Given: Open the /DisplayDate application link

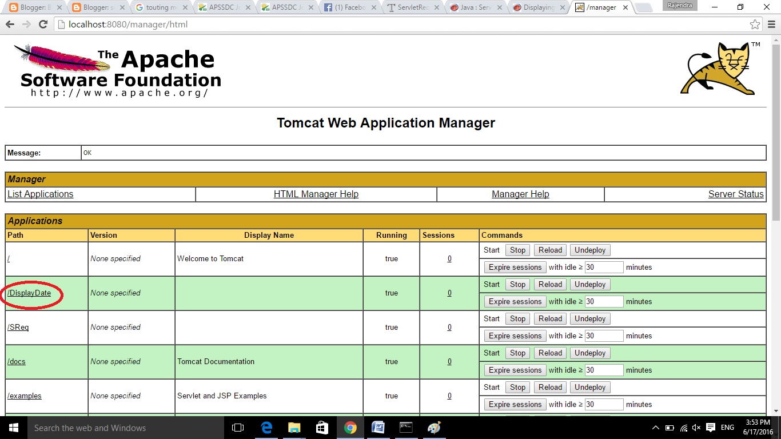Looking at the screenshot, I should click(29, 293).
